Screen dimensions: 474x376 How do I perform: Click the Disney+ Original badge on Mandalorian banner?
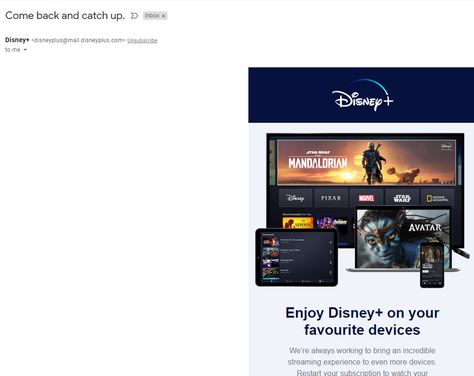tap(446, 147)
